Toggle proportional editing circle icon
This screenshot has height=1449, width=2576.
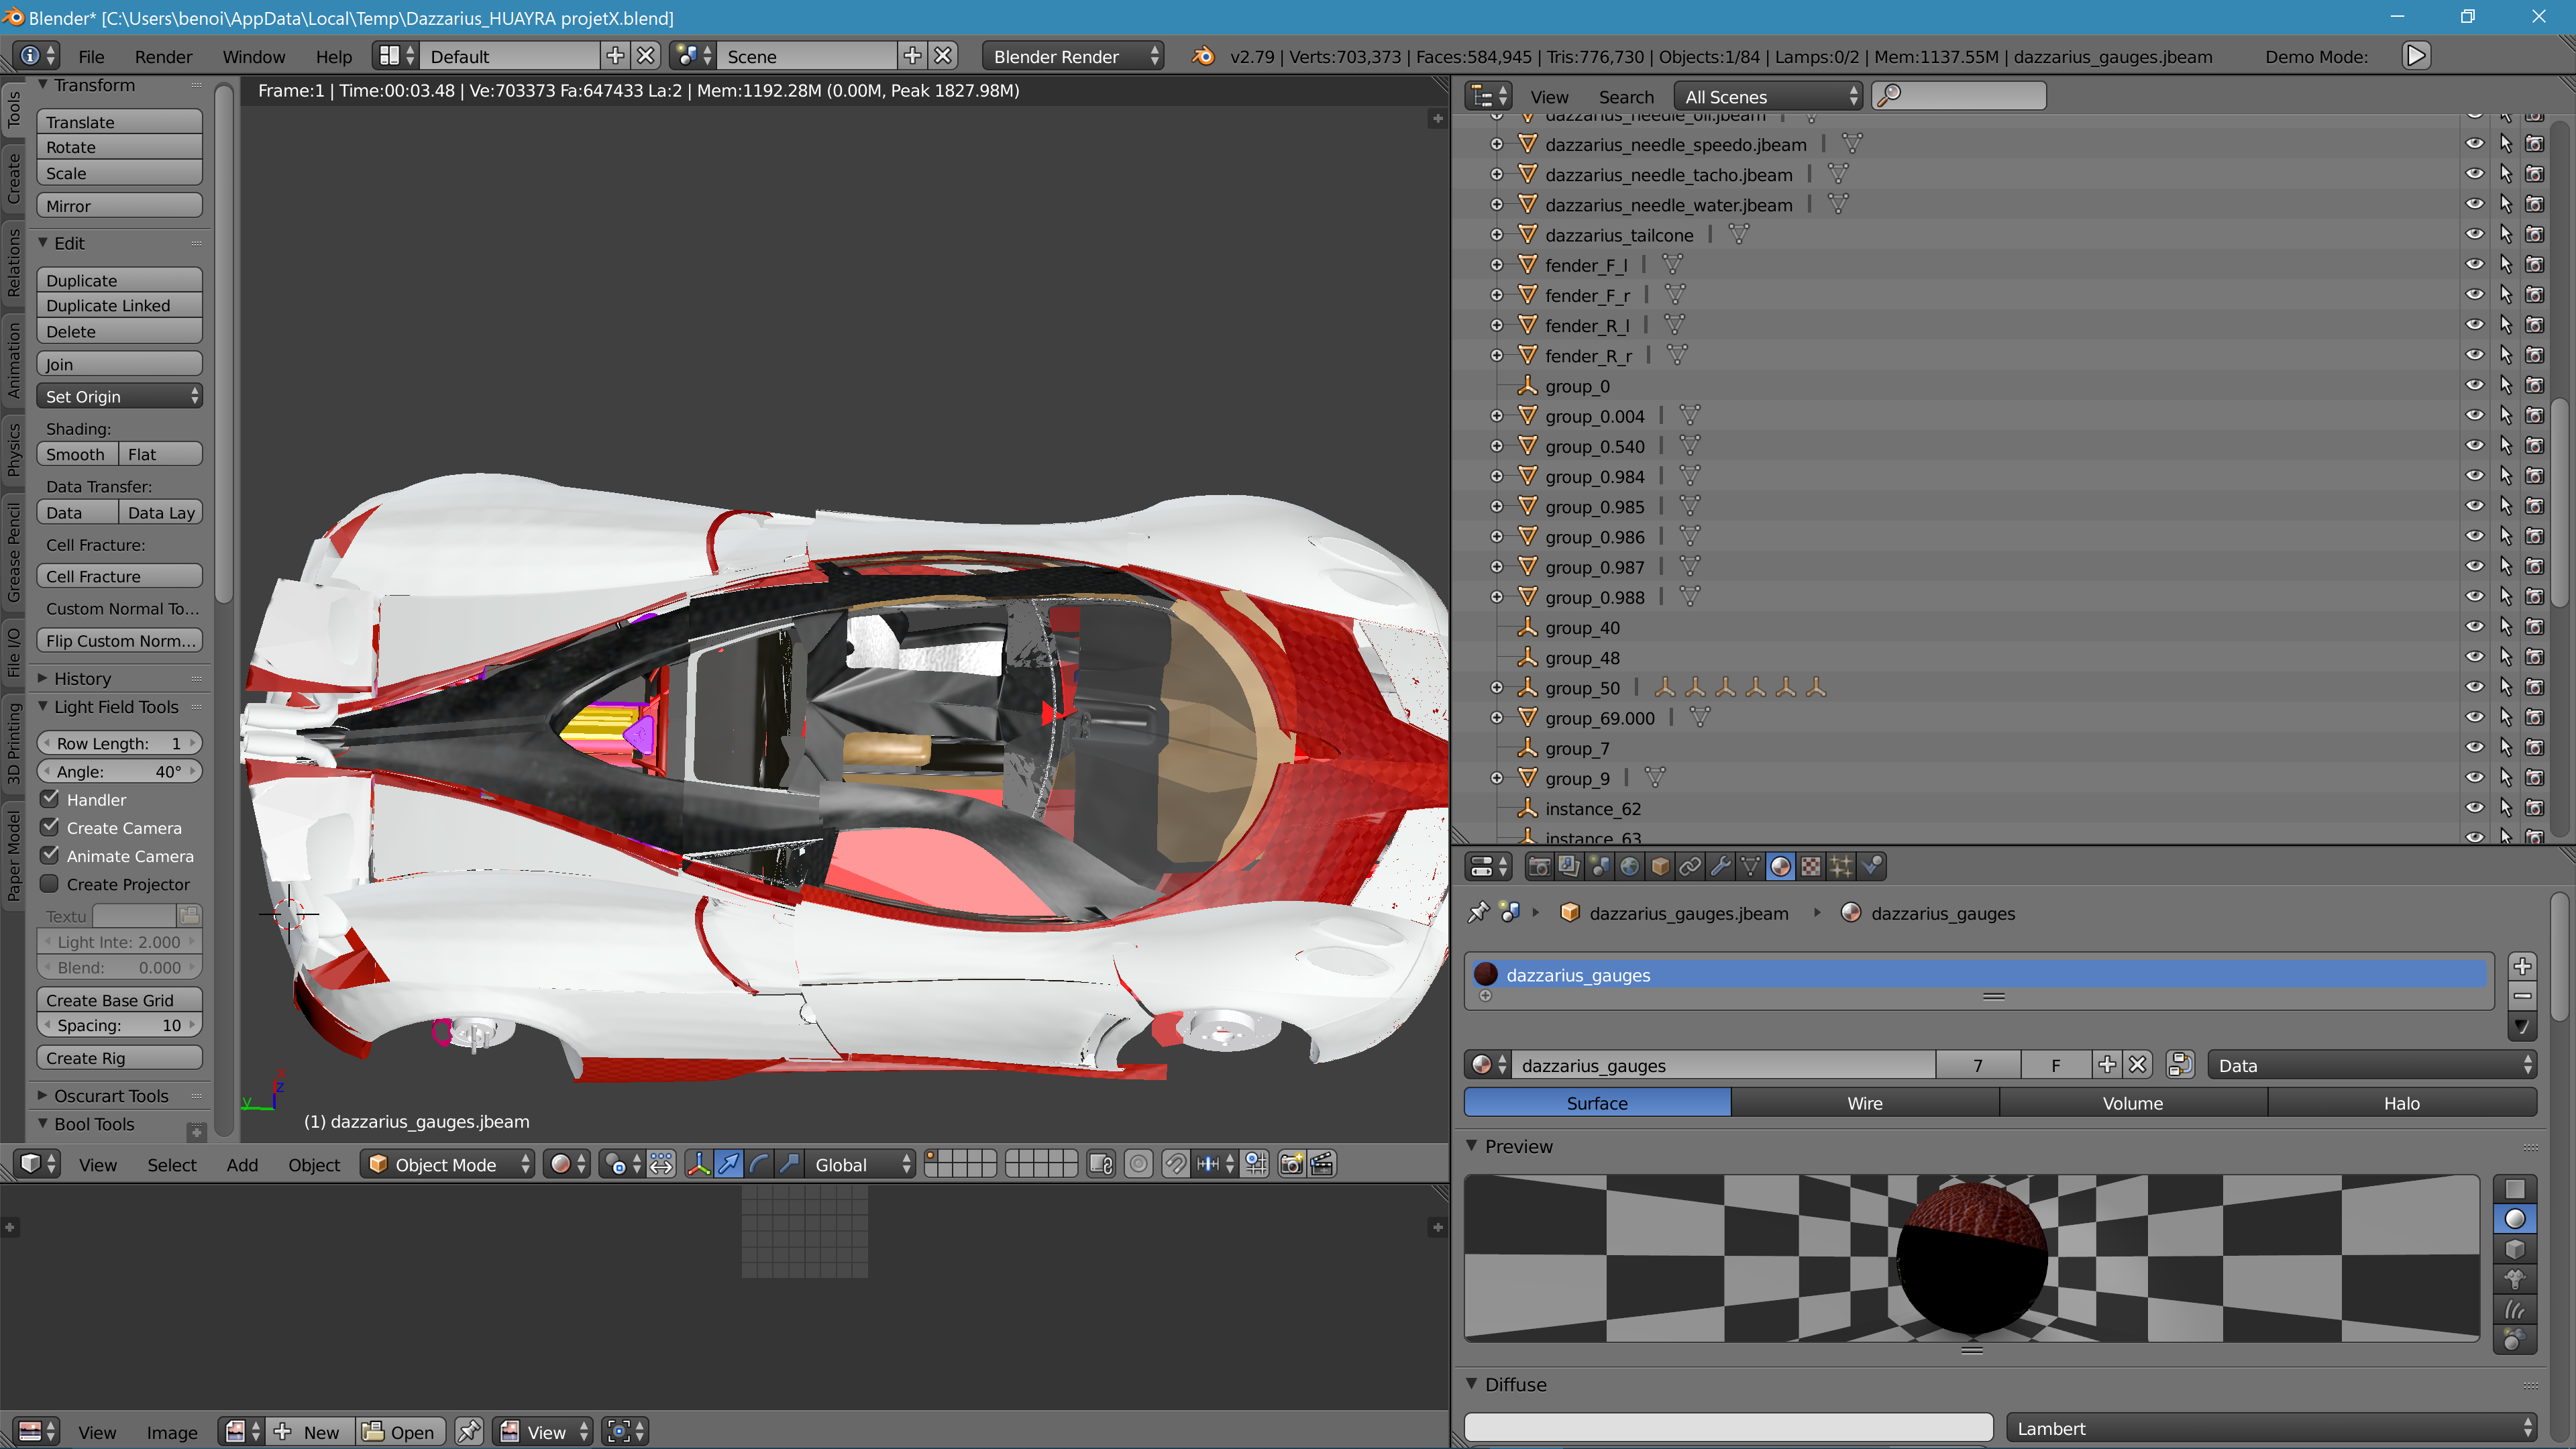tap(1138, 1164)
